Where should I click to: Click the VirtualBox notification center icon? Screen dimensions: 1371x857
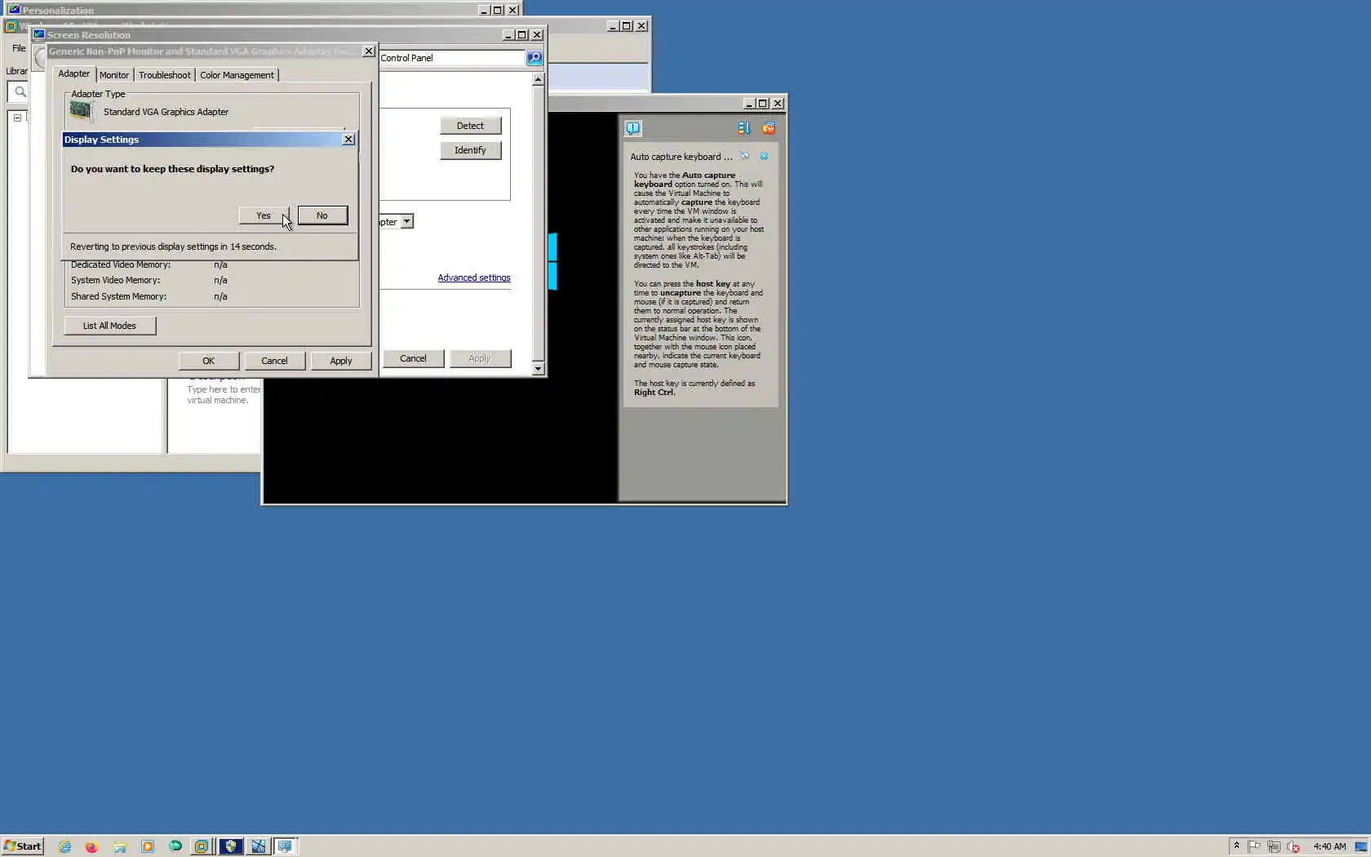(633, 128)
